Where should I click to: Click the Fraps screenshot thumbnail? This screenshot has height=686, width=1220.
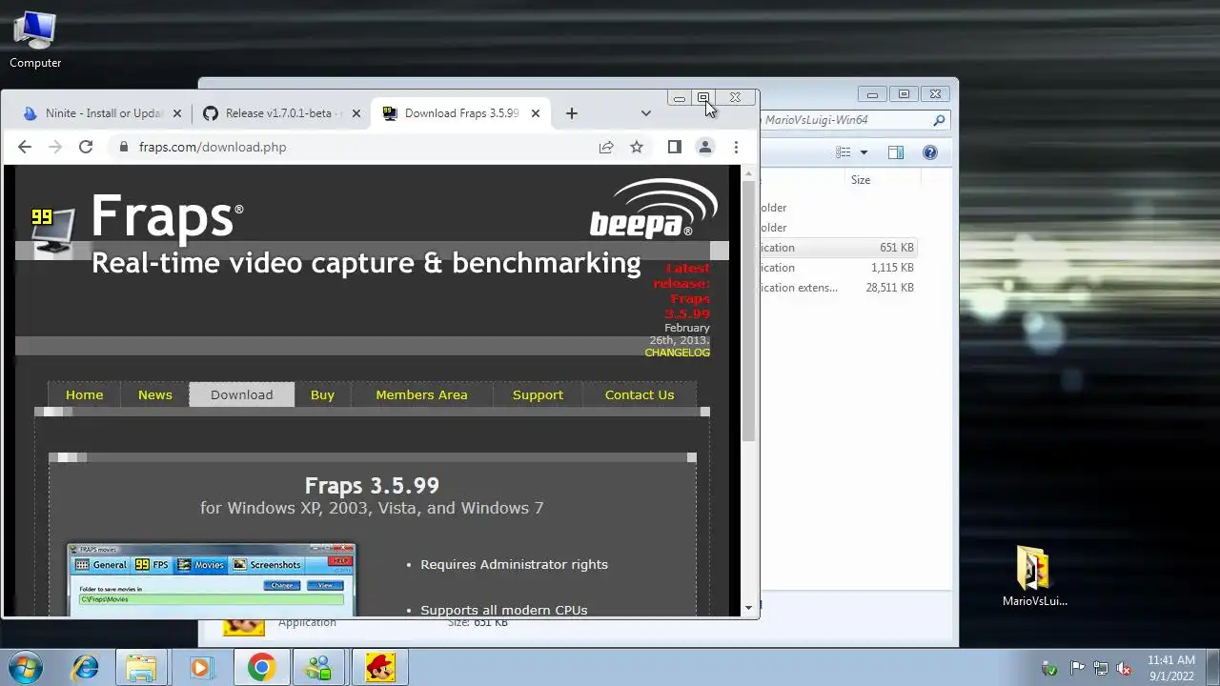pos(211,579)
